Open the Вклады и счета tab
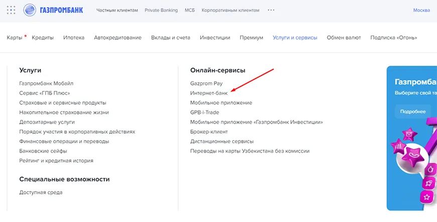This screenshot has height=222, width=437. 170,38
